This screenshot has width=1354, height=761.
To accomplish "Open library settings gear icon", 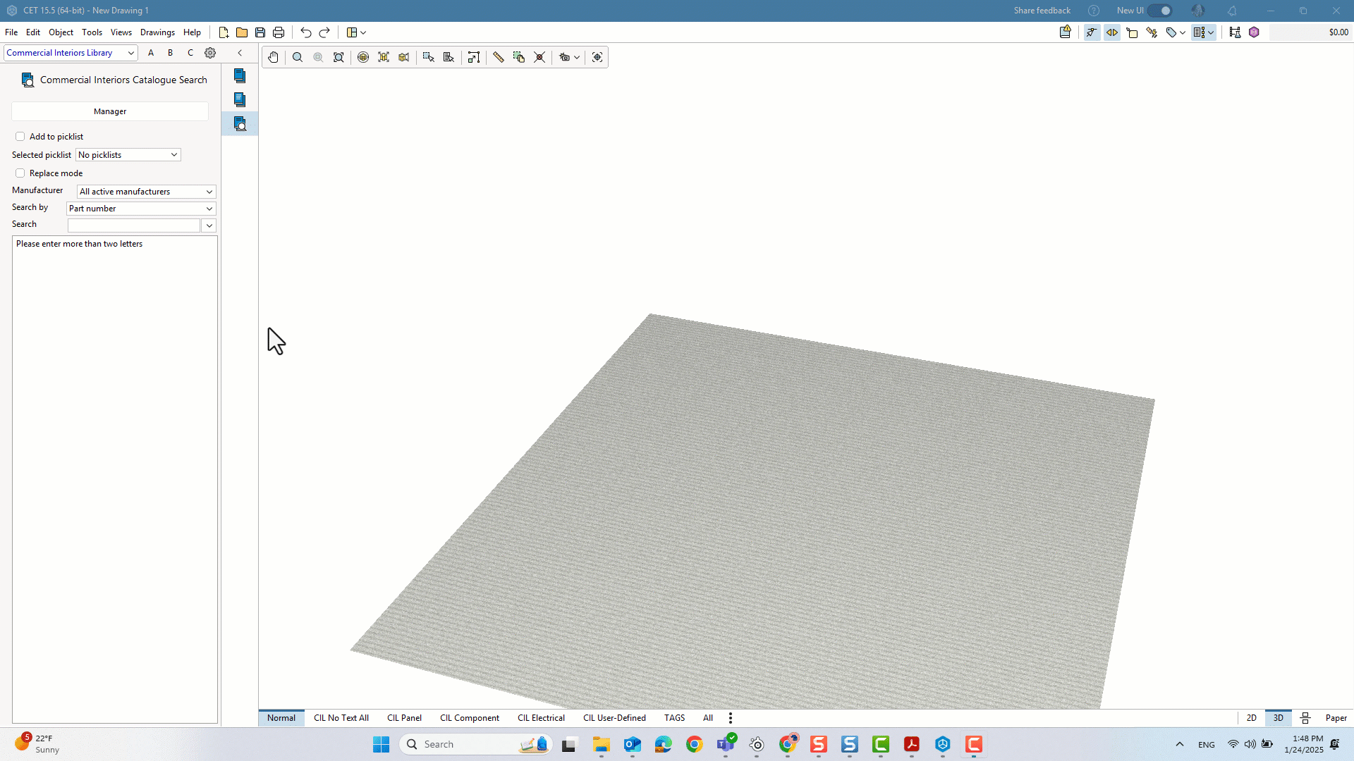I will point(210,53).
